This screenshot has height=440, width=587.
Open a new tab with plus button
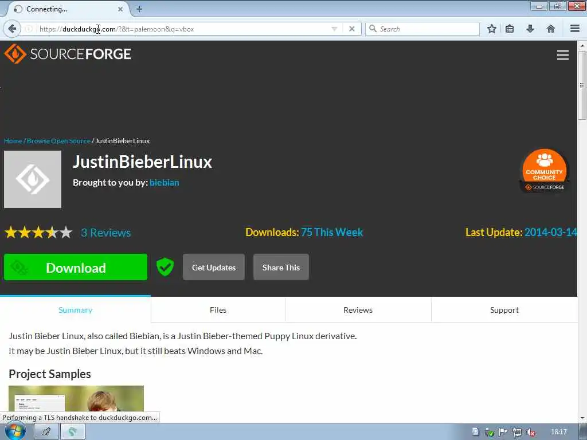(139, 9)
